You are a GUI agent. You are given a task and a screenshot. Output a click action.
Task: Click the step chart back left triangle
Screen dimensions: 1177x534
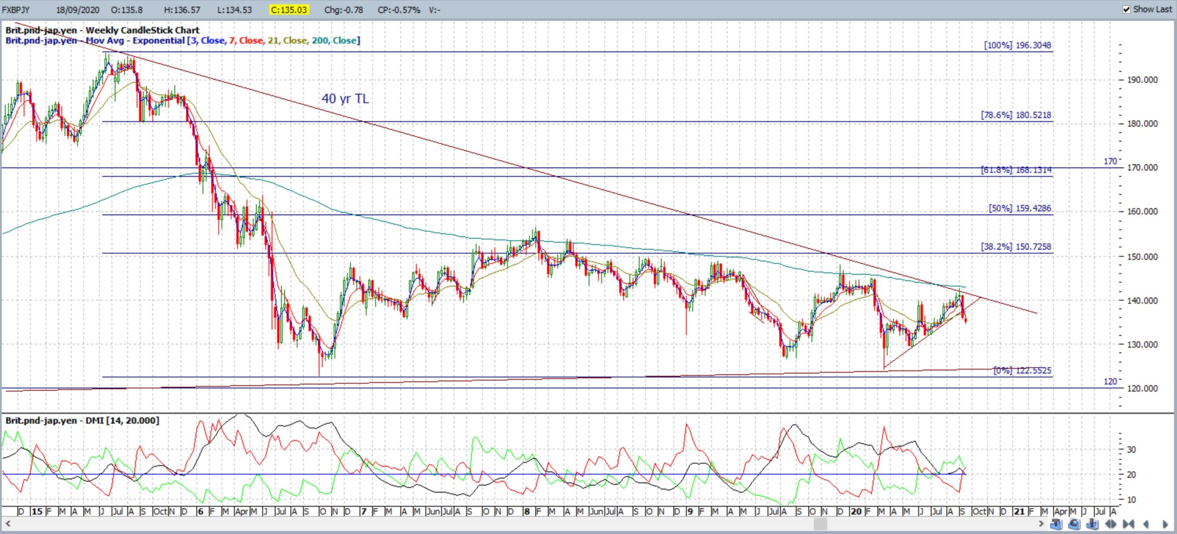tap(1146, 524)
